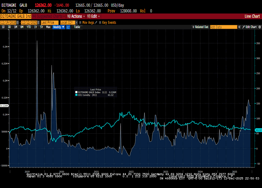This screenshot has width=262, height=188.
Task: Click the double-chevron collapse icon
Action: pos(239,27)
